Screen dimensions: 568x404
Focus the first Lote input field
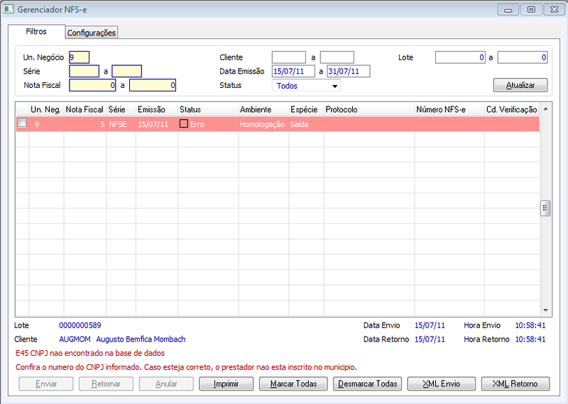[460, 57]
